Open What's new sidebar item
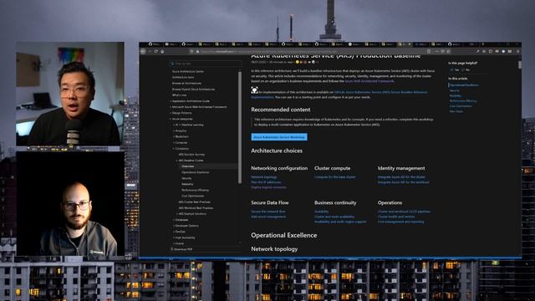535x301 pixels. (179, 95)
